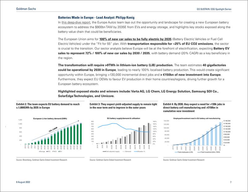The image size is (248, 192).
Task: Select the heading 'Batteries Made in Europe - Lead Analyst: Philipp Konig'
Action: (x=96, y=18)
